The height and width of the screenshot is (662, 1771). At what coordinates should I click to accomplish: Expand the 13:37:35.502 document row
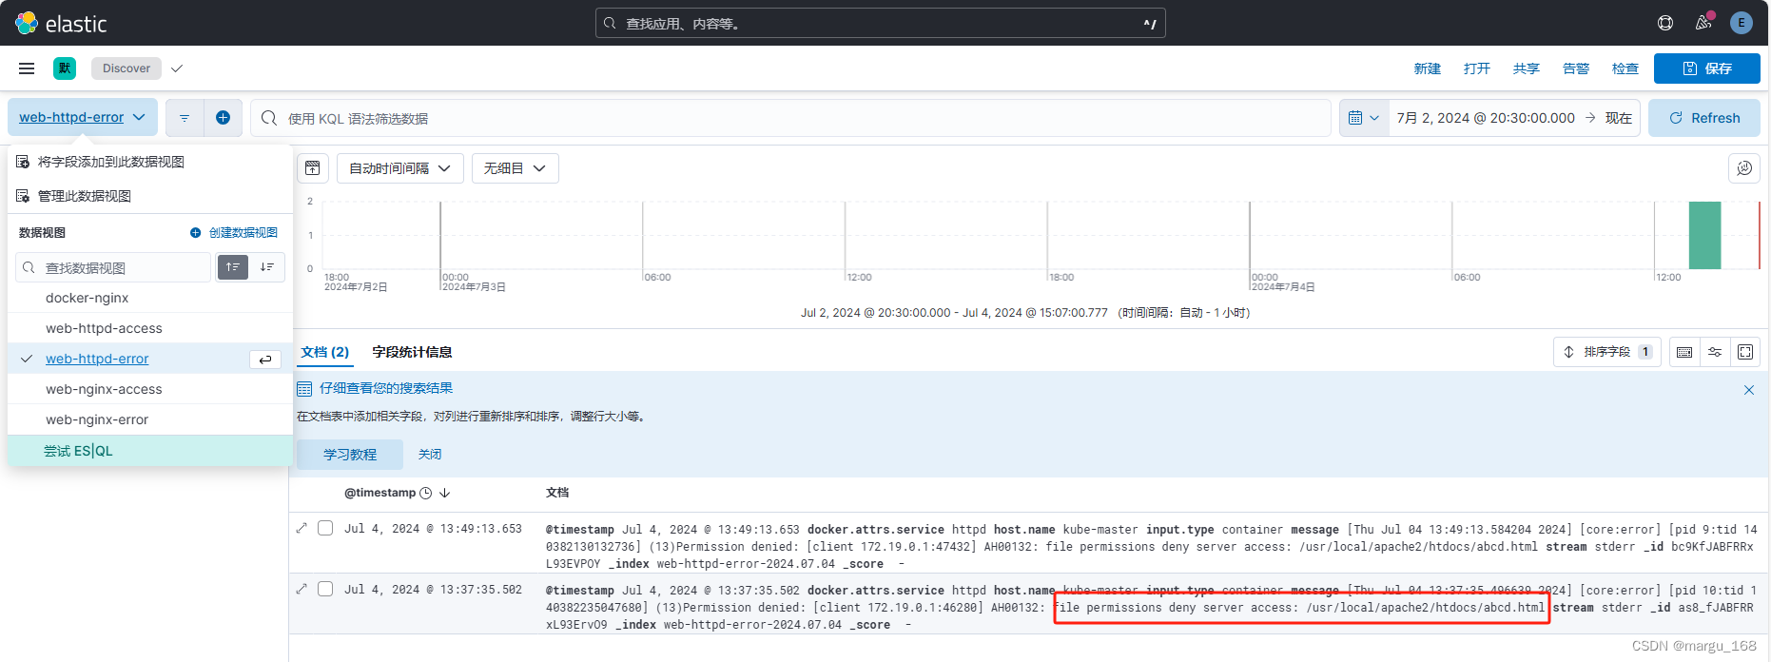point(302,589)
